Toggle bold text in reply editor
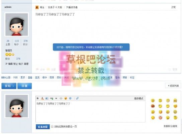The image size is (182, 134). [x=37, y=98]
